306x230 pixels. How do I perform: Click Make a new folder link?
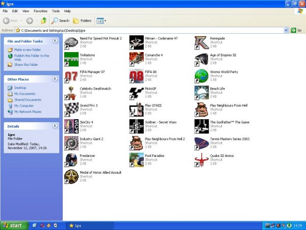[28, 50]
